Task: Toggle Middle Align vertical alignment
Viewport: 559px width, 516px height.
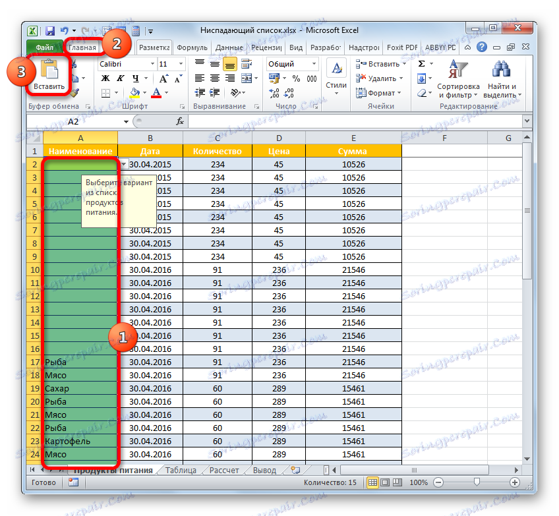Action: click(215, 64)
